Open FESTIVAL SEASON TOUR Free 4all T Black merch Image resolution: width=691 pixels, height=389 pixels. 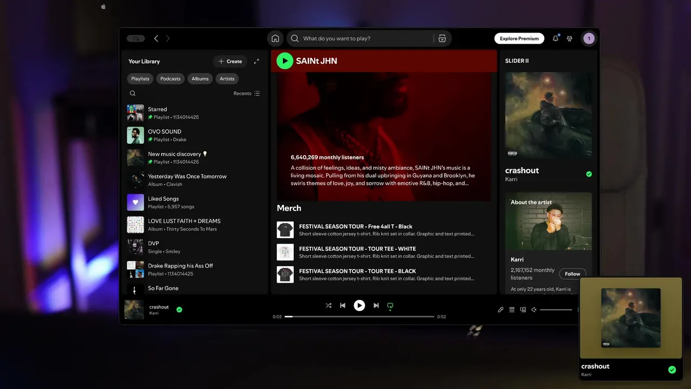tap(383, 230)
